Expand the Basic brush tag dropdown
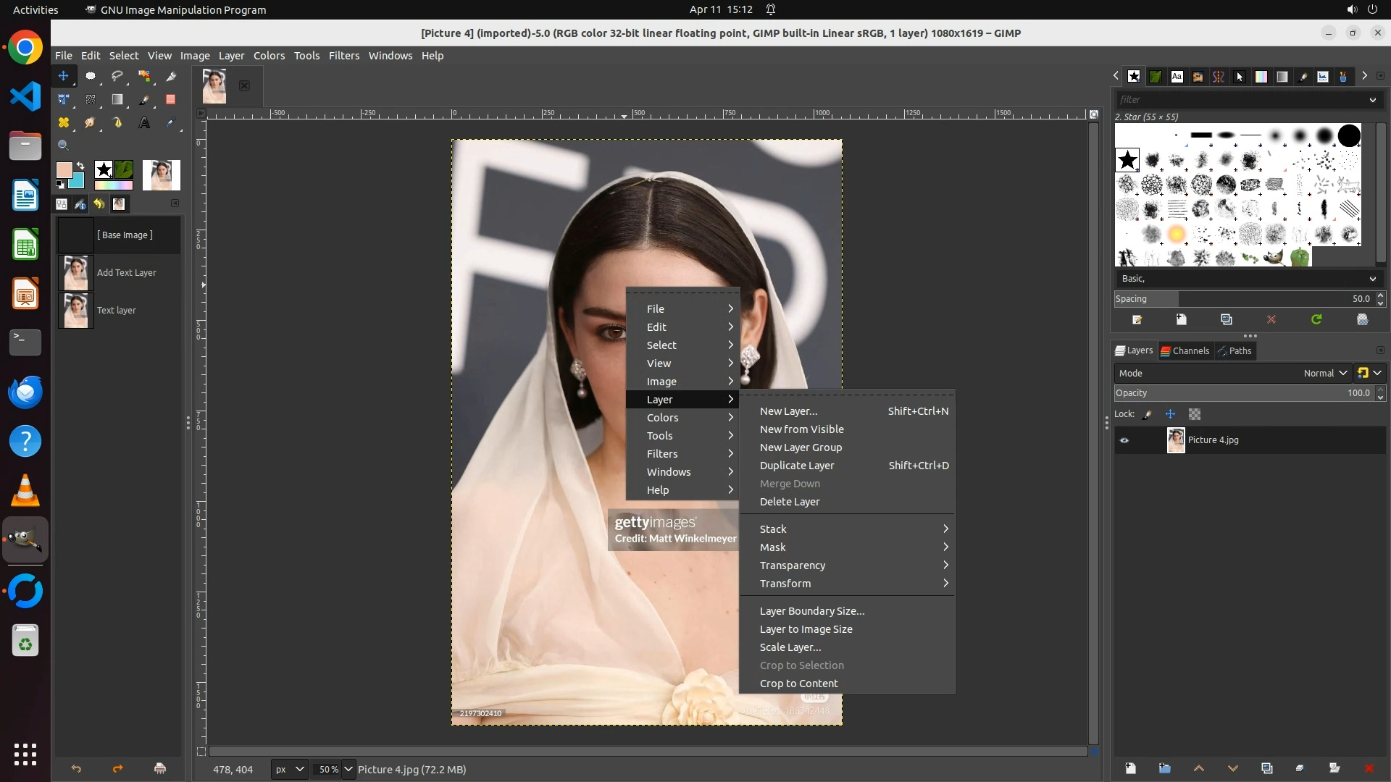 1372,279
